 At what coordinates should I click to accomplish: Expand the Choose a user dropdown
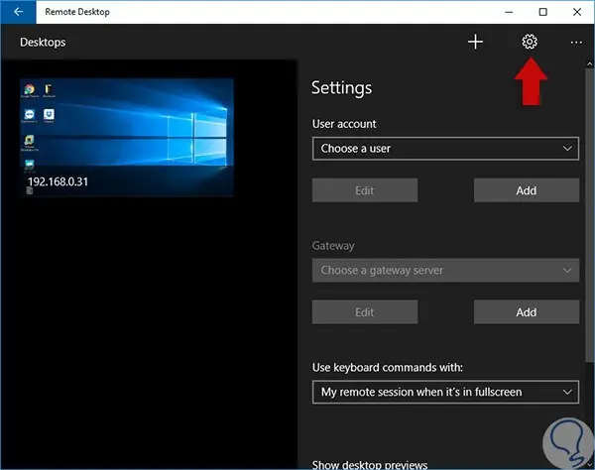point(445,149)
